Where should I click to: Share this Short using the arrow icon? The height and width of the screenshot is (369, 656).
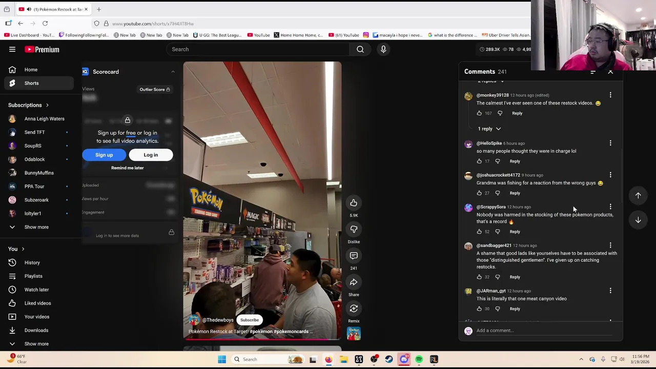coord(354,282)
